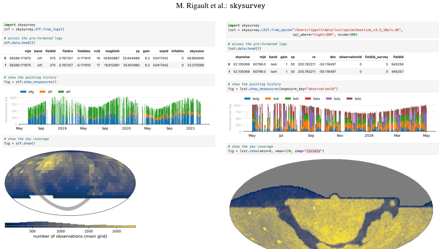Click the code cell with ztf.show()
Viewport: 441px width, 249px height.
click(109, 141)
